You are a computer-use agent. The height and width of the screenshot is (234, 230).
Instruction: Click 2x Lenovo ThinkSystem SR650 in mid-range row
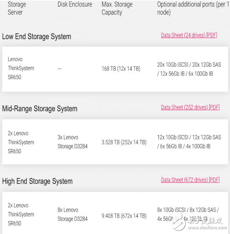21,142
